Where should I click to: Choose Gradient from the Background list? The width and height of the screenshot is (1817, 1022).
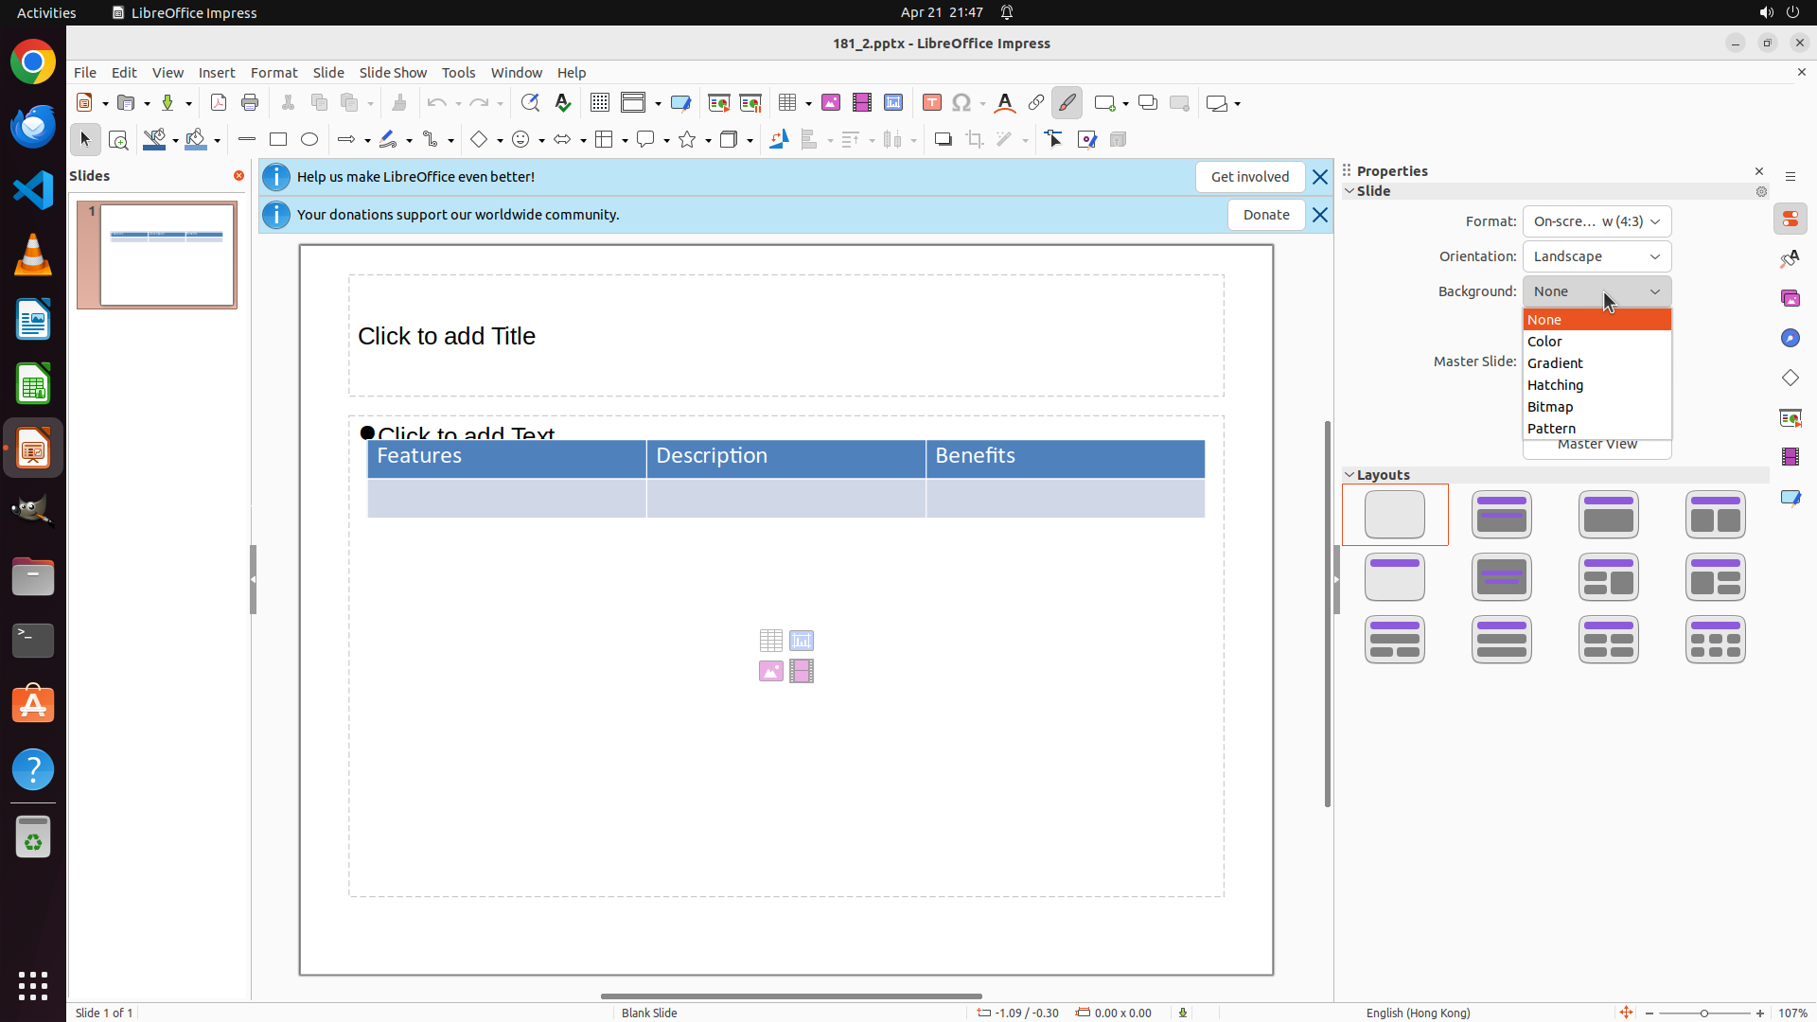pos(1555,363)
